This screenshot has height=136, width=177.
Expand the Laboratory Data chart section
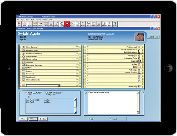tap(114, 59)
